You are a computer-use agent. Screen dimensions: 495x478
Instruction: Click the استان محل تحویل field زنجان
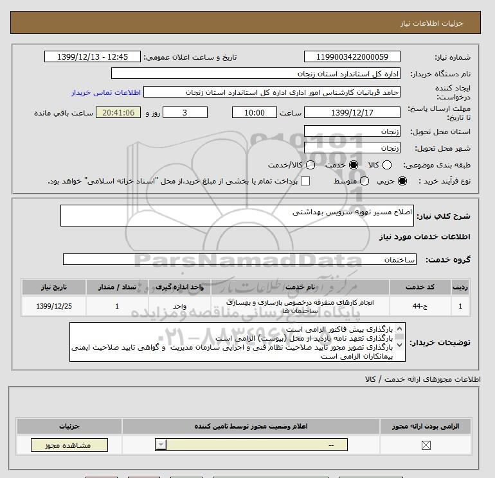(x=352, y=131)
